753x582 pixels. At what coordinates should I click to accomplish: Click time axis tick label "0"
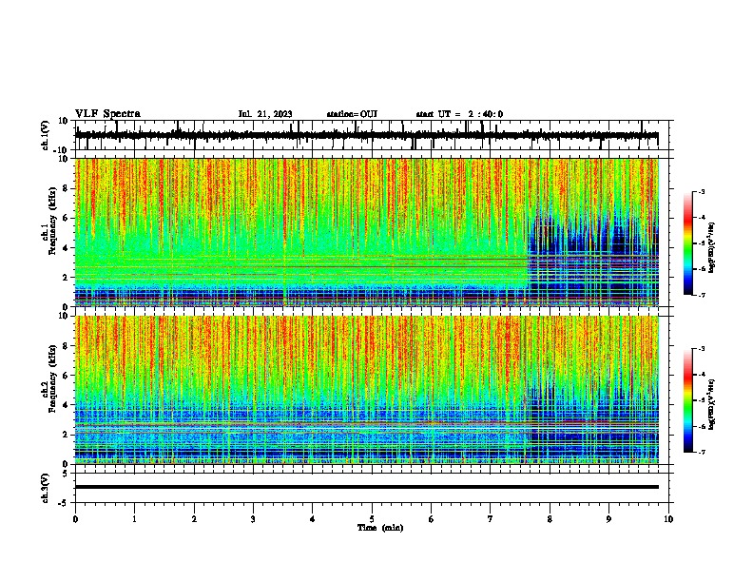point(75,519)
